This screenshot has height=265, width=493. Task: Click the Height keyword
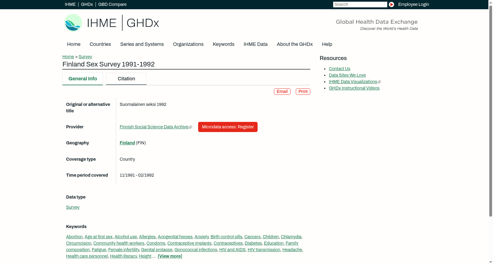[145, 256]
